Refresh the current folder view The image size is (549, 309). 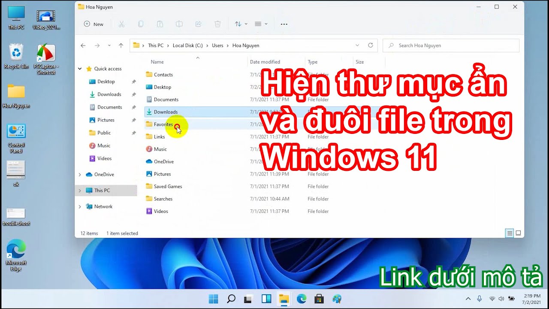click(x=371, y=45)
